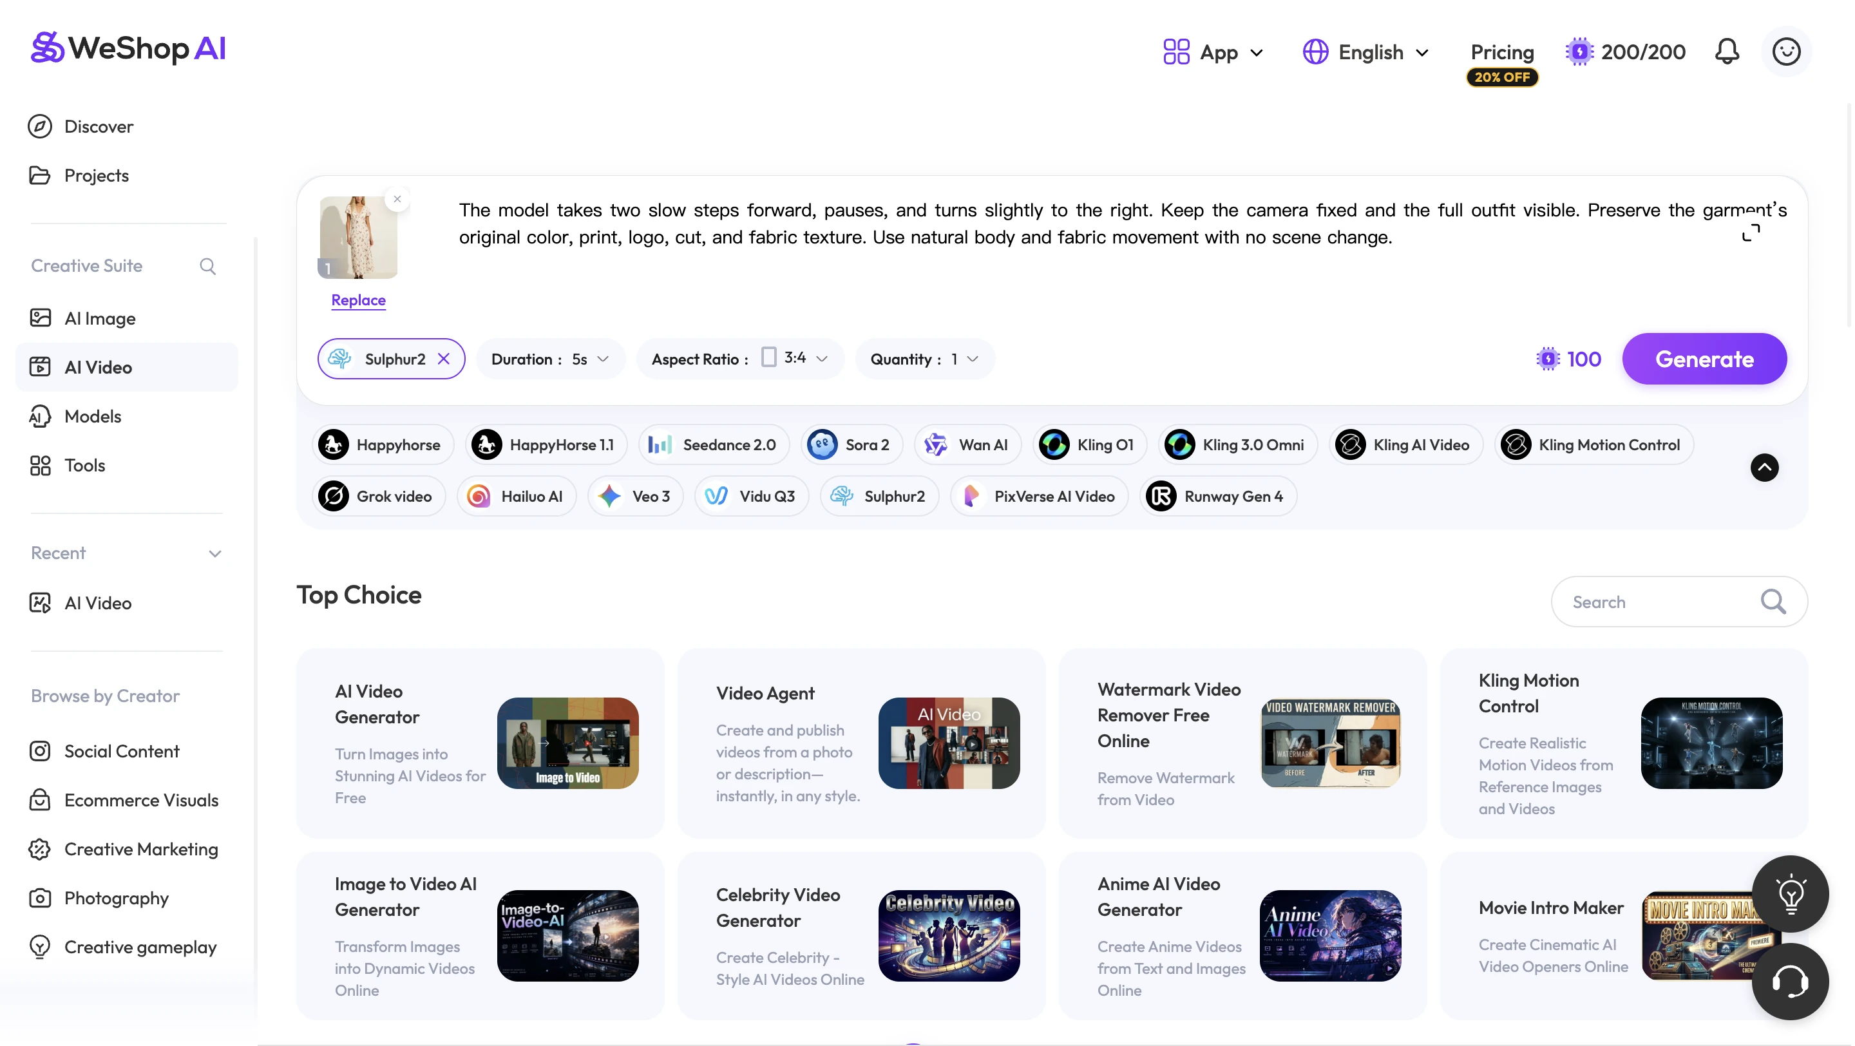Screen dimensions: 1855x1046
Task: Expand the prompt text area
Action: [1751, 232]
